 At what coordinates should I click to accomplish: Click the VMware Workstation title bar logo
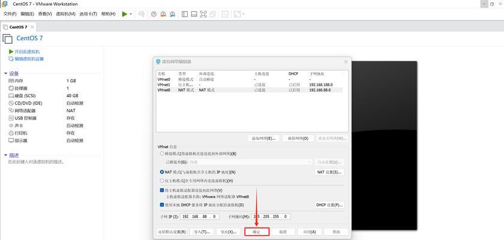[x=5, y=4]
